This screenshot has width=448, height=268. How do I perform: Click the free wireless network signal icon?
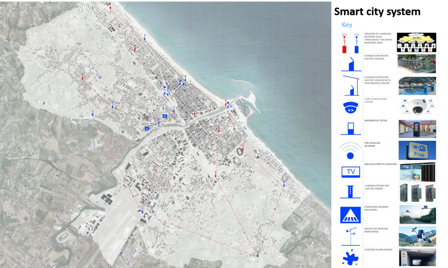pyautogui.click(x=350, y=150)
